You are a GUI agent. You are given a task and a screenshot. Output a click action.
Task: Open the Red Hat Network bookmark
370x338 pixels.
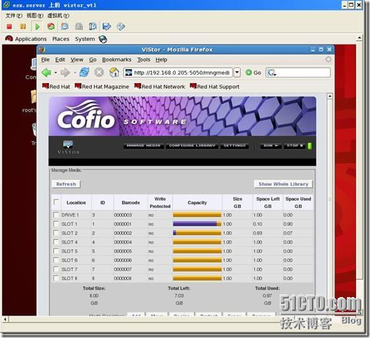coord(160,86)
